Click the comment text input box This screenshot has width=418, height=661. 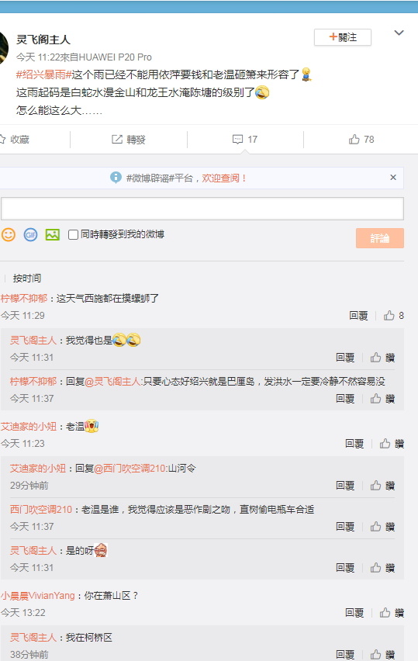[202, 209]
